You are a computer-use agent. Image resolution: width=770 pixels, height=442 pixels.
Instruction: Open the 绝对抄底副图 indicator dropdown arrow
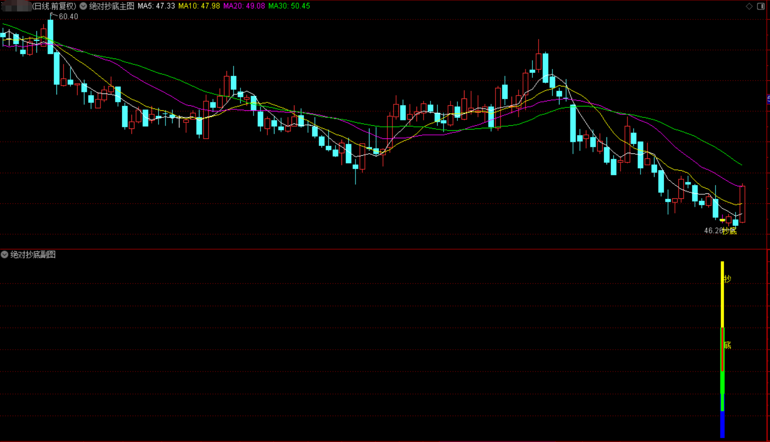tap(4, 255)
